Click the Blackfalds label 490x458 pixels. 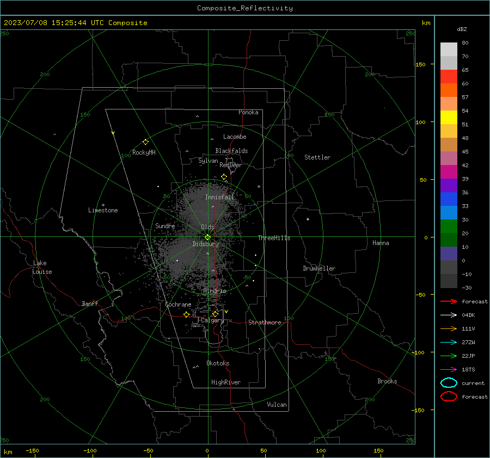[x=231, y=151]
